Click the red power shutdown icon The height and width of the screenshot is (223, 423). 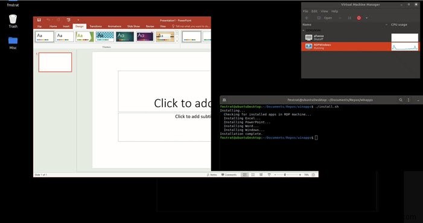coord(359,18)
